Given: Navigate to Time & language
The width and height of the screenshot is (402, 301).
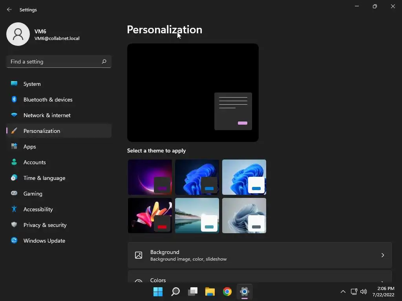Looking at the screenshot, I should [59, 178].
